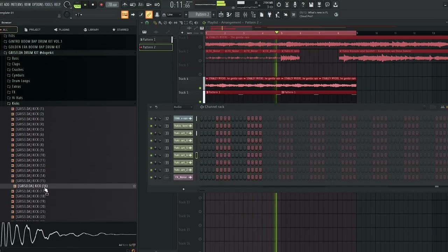The width and height of the screenshot is (448, 252).
Task: Add a channel with the plus button
Action: pyautogui.click(x=183, y=189)
